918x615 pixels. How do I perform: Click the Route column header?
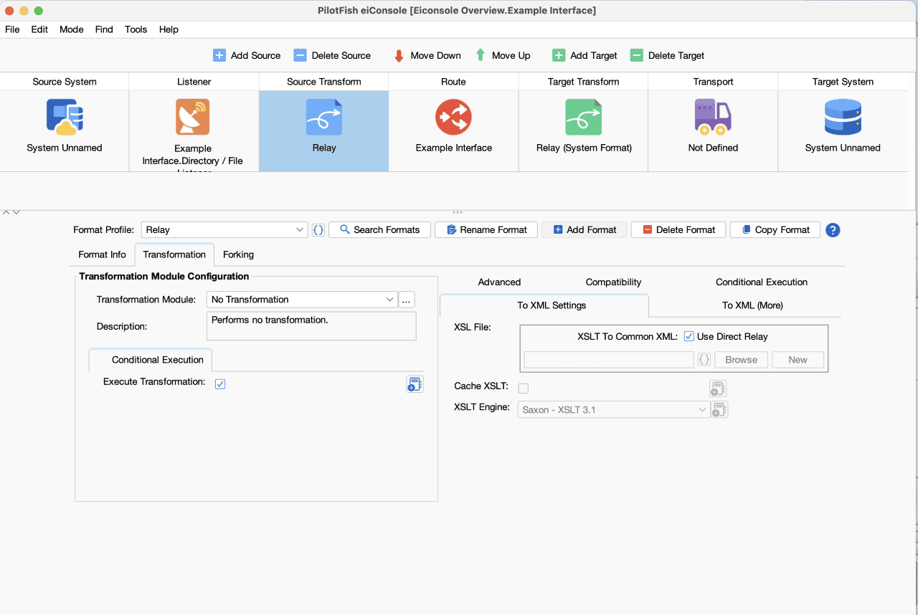[453, 82]
